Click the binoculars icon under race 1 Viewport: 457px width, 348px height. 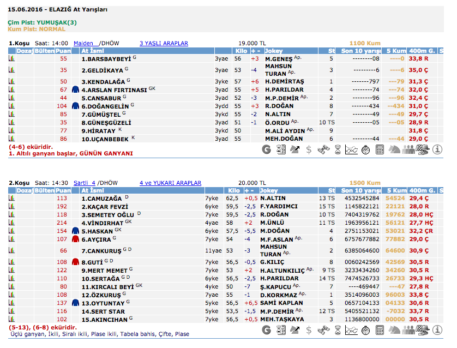pos(323,149)
